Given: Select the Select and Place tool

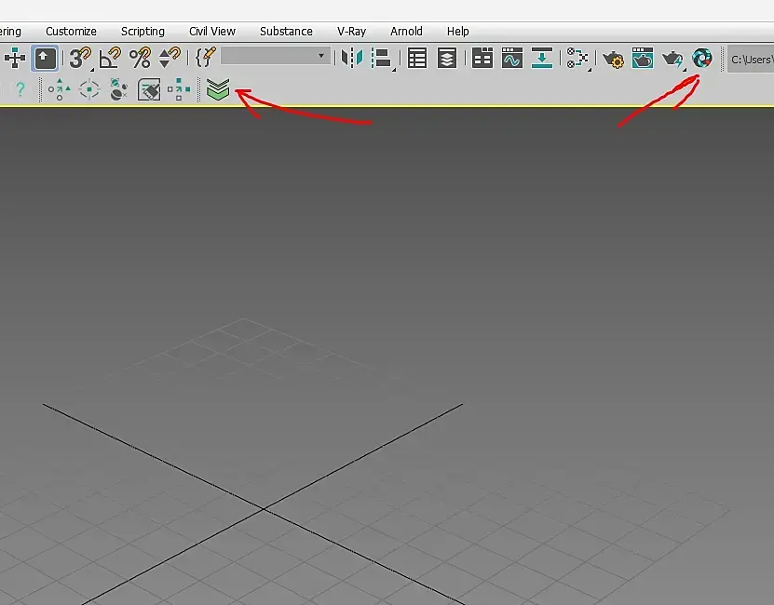Looking at the screenshot, I should (x=15, y=59).
